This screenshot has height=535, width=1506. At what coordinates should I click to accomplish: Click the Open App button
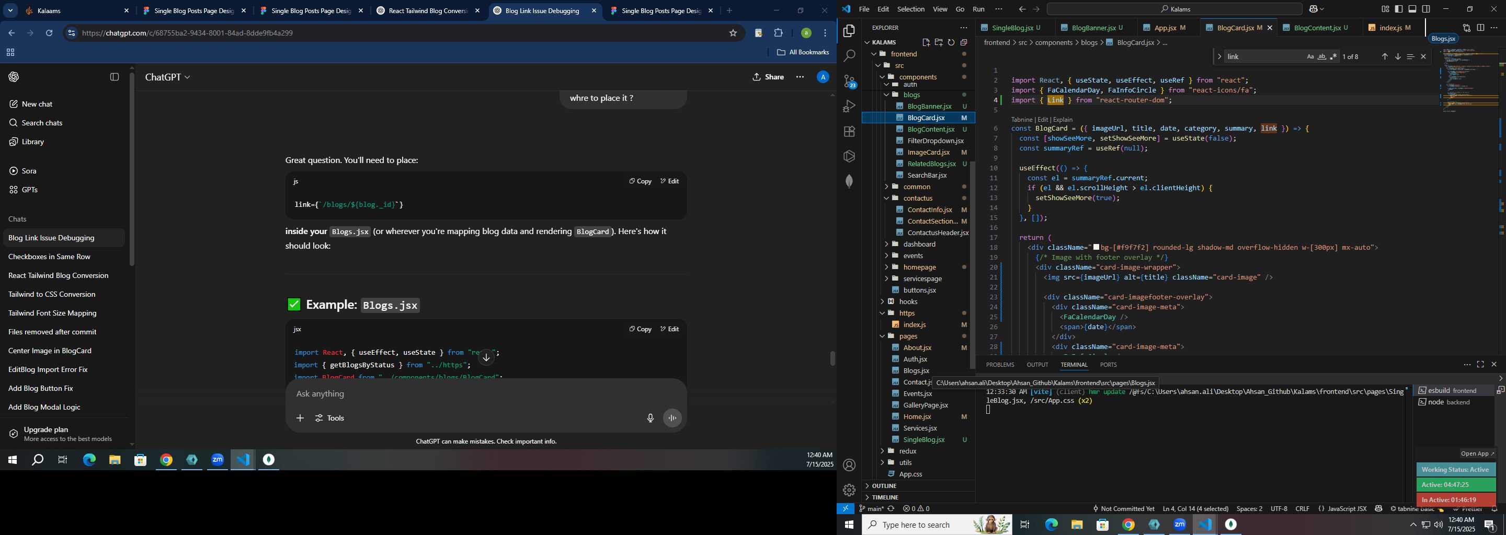[x=1477, y=454]
